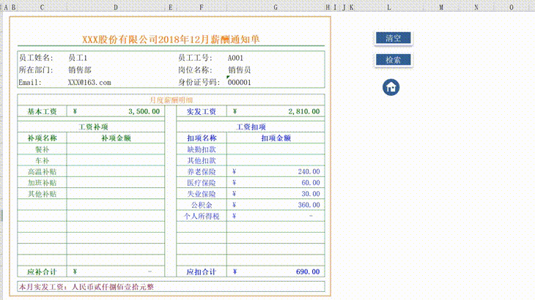Select the ID number cell 000001
This screenshot has height=300, width=535.
(x=239, y=83)
